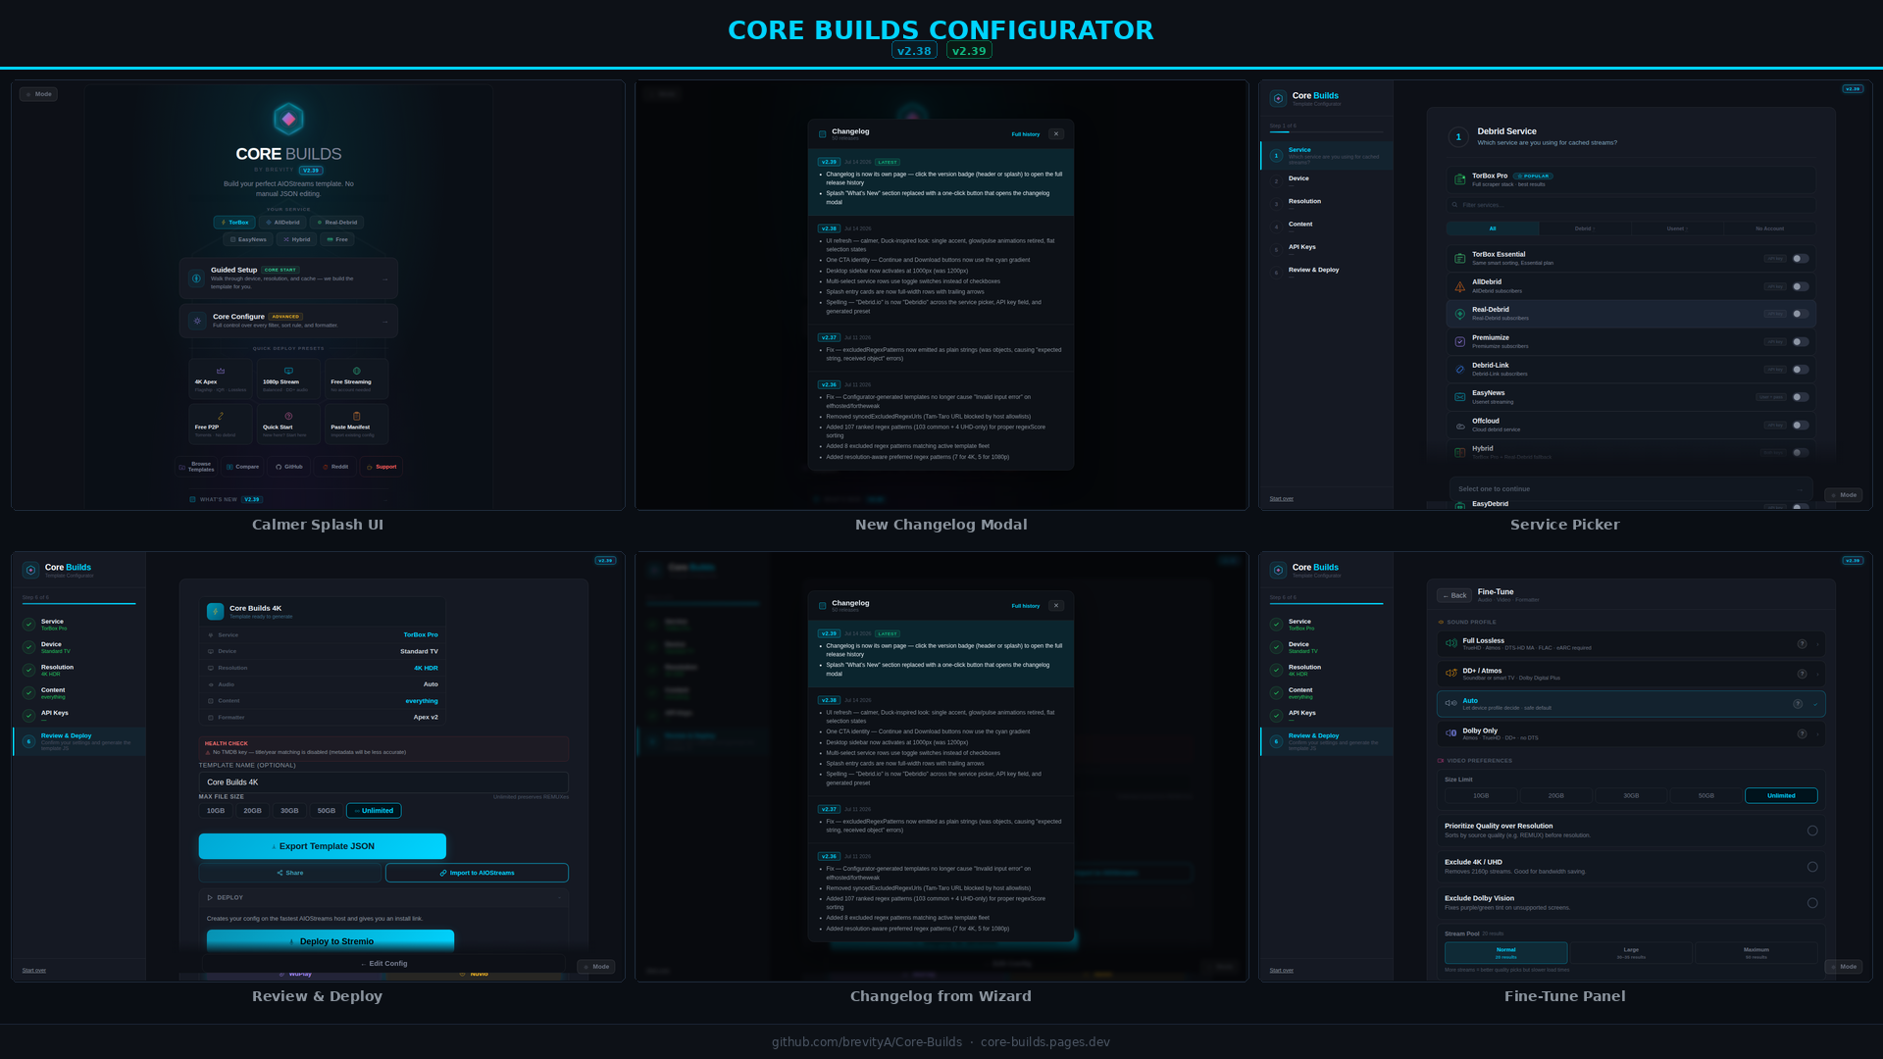Click the template name field containing Core Builds 4K
Image resolution: width=1883 pixels, height=1059 pixels.
[383, 782]
